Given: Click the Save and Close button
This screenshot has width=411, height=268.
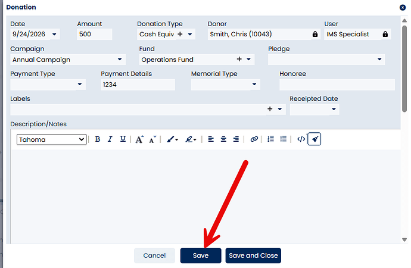Looking at the screenshot, I should coord(253,255).
